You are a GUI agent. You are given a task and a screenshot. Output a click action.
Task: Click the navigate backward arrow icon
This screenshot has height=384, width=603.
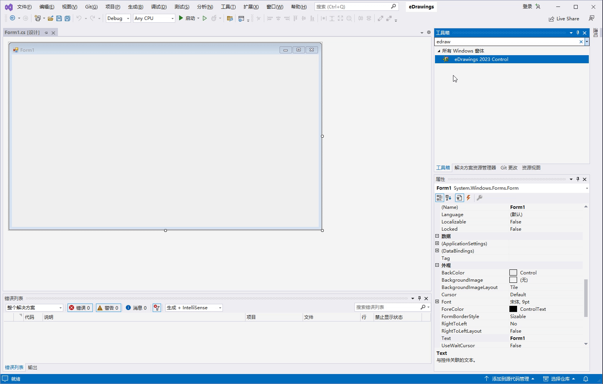[13, 18]
